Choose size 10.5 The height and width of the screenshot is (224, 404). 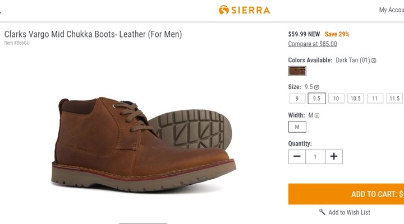[356, 99]
